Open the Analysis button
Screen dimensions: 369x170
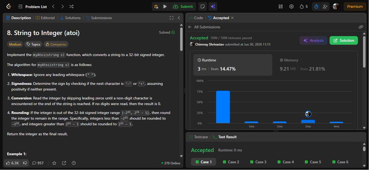tap(313, 41)
